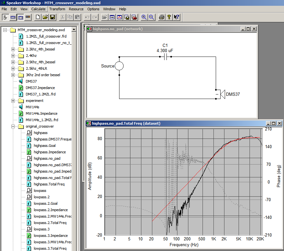Select 1.2MZL_full_crossover.frd in tree
The height and width of the screenshot is (251, 284).
[x=46, y=36]
